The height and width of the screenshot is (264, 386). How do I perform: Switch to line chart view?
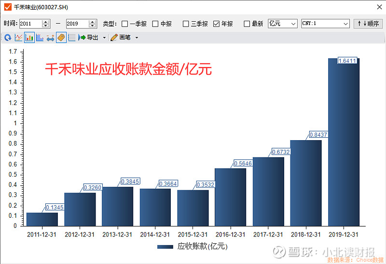[x=18, y=38]
